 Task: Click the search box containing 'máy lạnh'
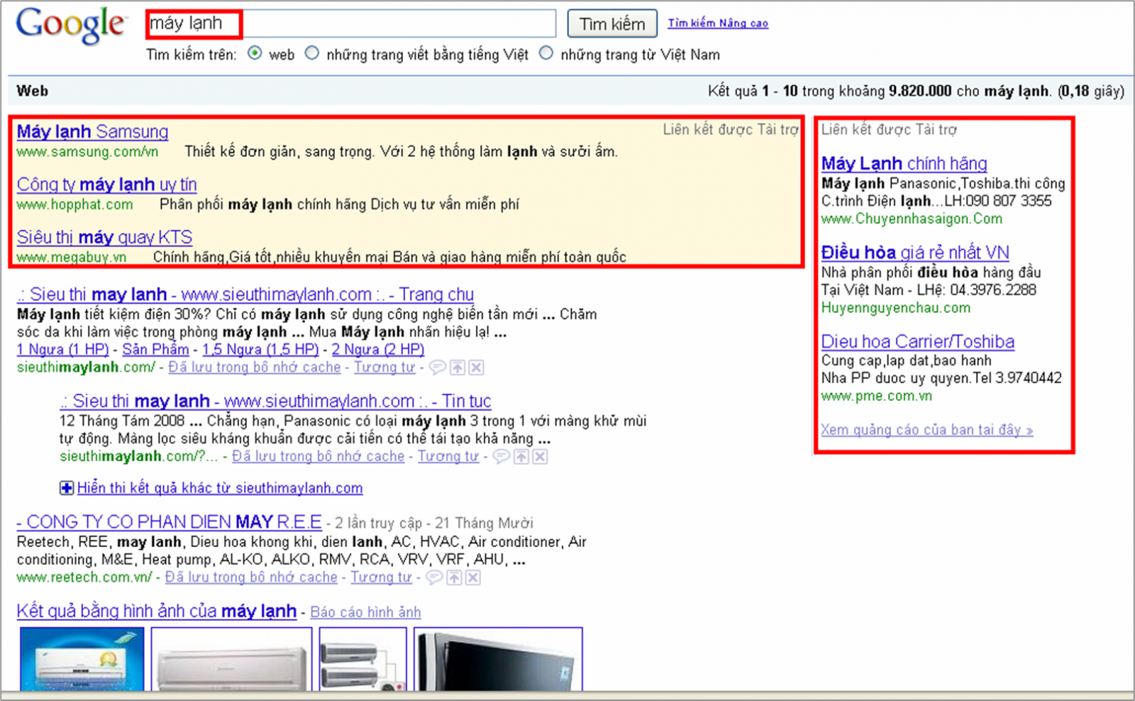coord(350,23)
